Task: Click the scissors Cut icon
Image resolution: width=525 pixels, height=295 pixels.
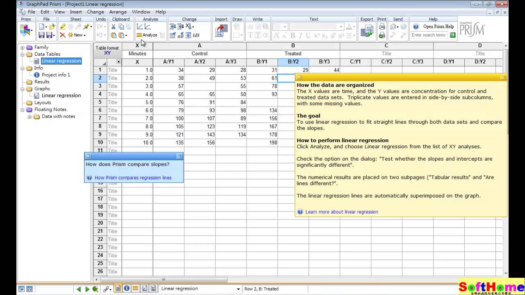Action: coord(113,27)
